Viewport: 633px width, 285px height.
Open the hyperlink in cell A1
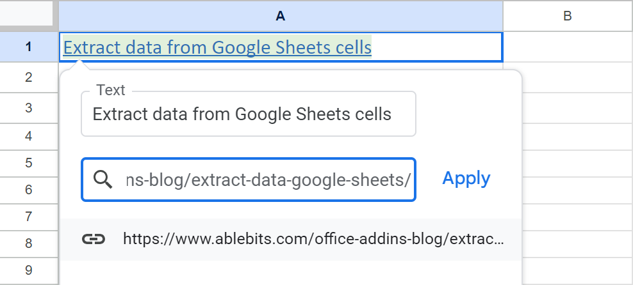[217, 47]
